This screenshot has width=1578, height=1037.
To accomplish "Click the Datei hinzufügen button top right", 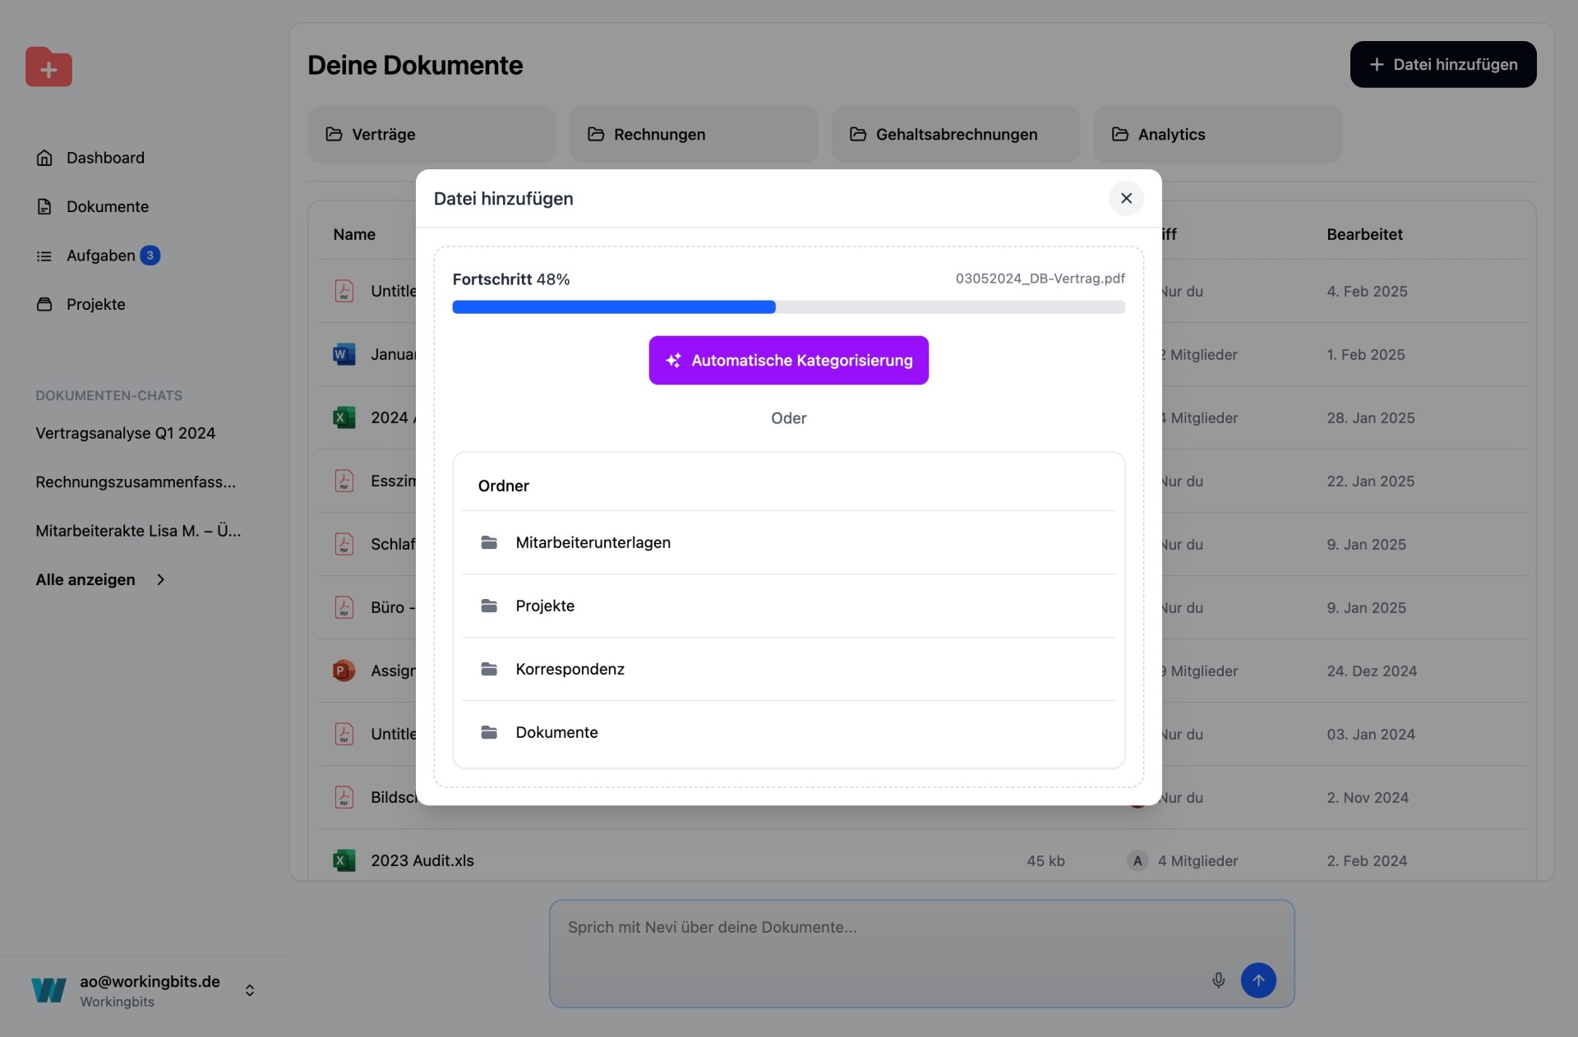I will click(1442, 64).
